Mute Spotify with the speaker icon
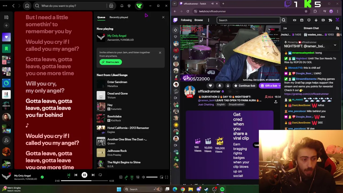The width and height of the screenshot is (343, 193). coord(143,177)
